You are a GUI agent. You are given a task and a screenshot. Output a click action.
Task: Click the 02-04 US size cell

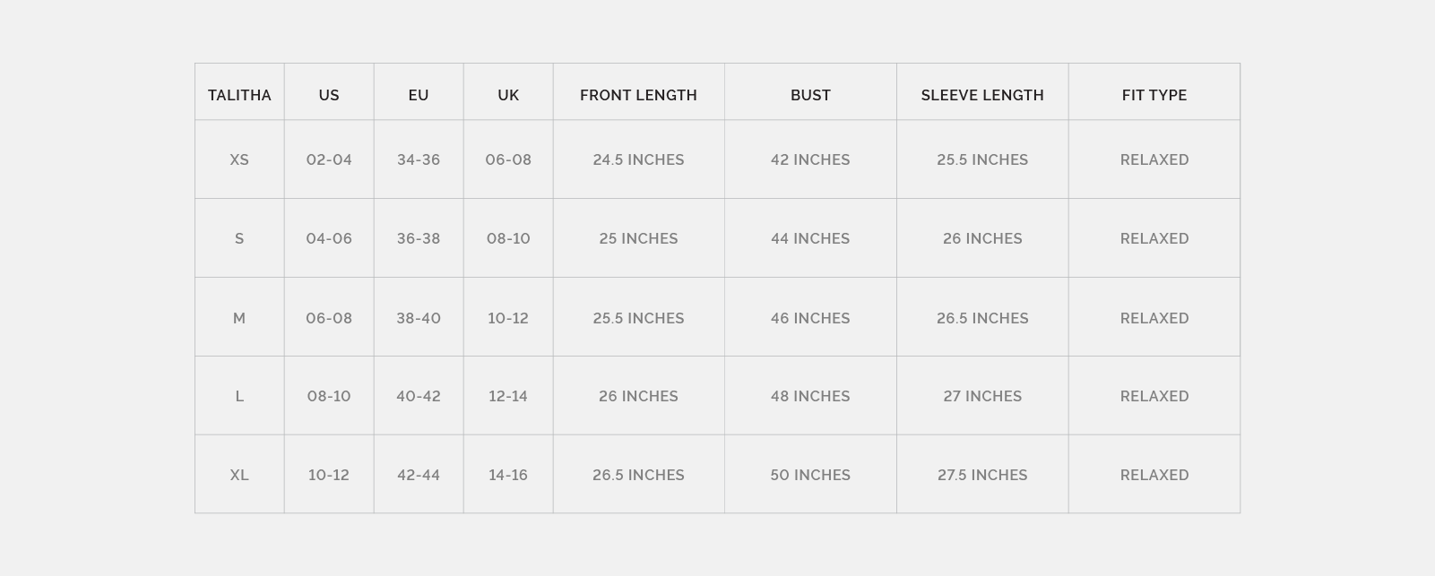[x=329, y=159]
